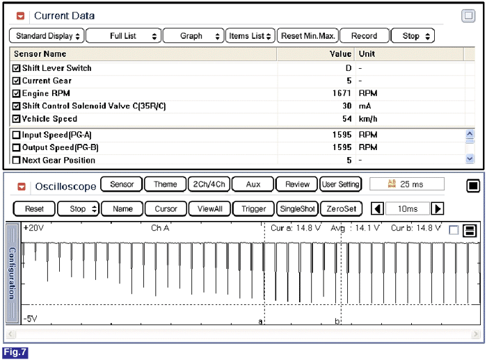The width and height of the screenshot is (487, 362).
Task: Select Aux oscilloscope option
Action: click(253, 184)
